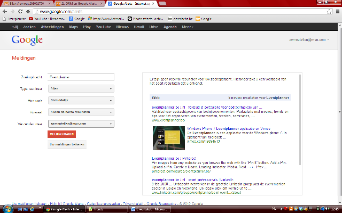The height and width of the screenshot is (213, 342).
Task: Open 'Meer' menu in the Google bar
Action: click(186, 25)
